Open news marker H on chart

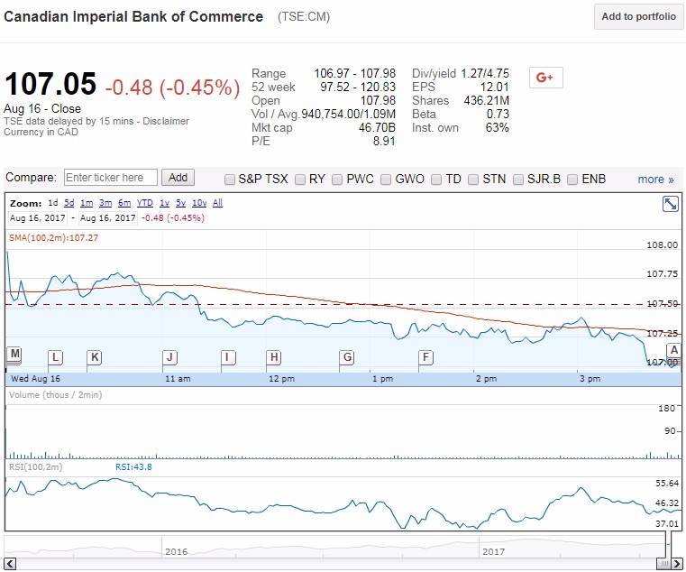coord(273,357)
